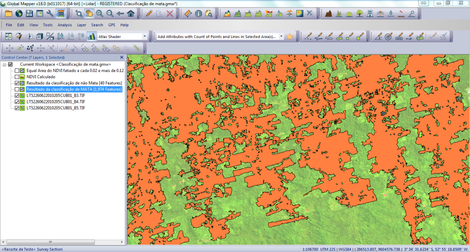Click the Open Data Files folder icon
The image size is (470, 252).
(x=8, y=13)
